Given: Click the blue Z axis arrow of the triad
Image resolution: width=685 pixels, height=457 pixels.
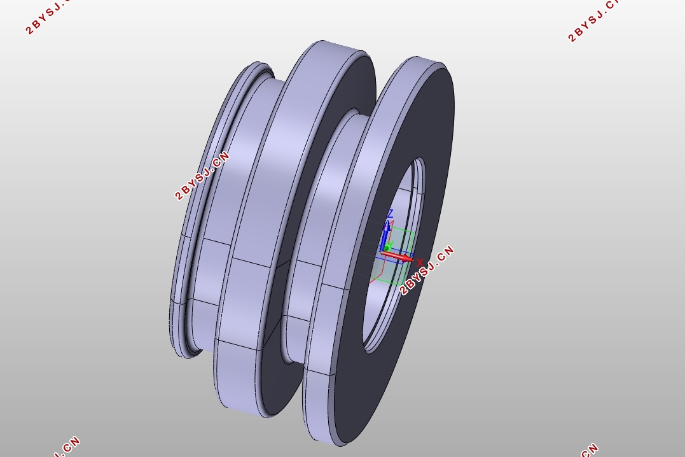Looking at the screenshot, I should [x=386, y=235].
